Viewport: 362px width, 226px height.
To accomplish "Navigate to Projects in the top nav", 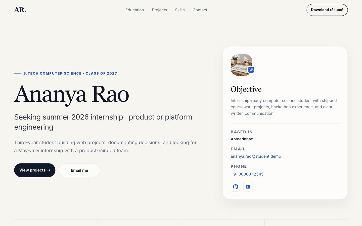I will coord(159,10).
